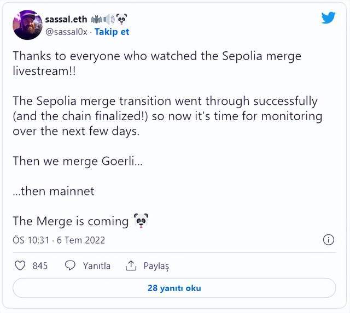This screenshot has height=313, width=350.
Task: Click the Twitter bird logo
Action: click(328, 18)
